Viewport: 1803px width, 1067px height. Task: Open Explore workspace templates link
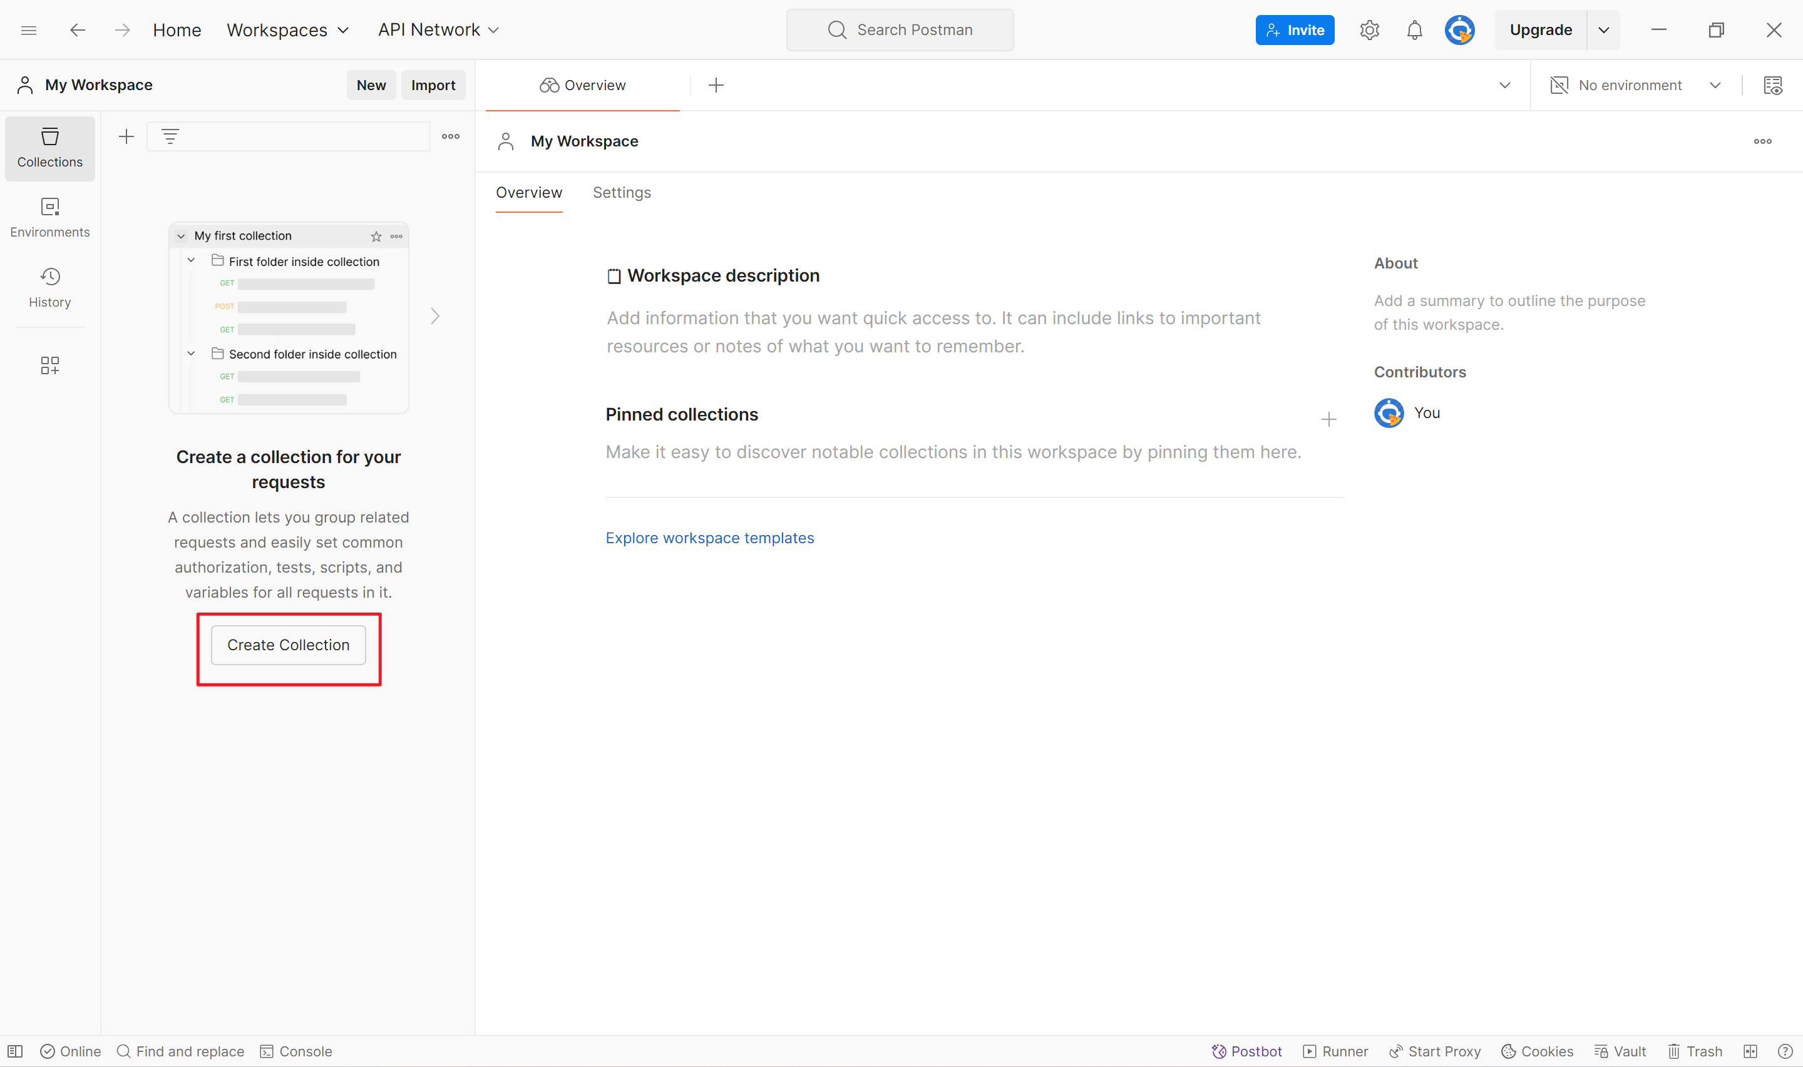pyautogui.click(x=710, y=539)
